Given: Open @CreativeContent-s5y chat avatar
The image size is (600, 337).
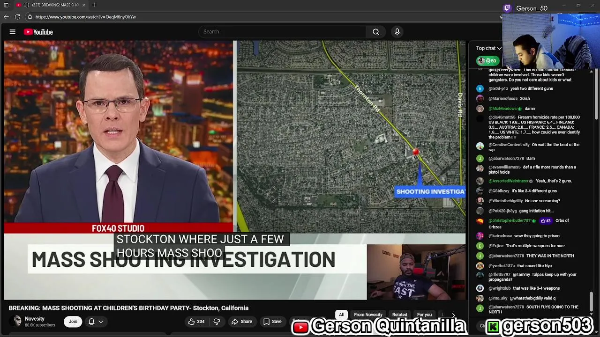Looking at the screenshot, I should (x=480, y=146).
